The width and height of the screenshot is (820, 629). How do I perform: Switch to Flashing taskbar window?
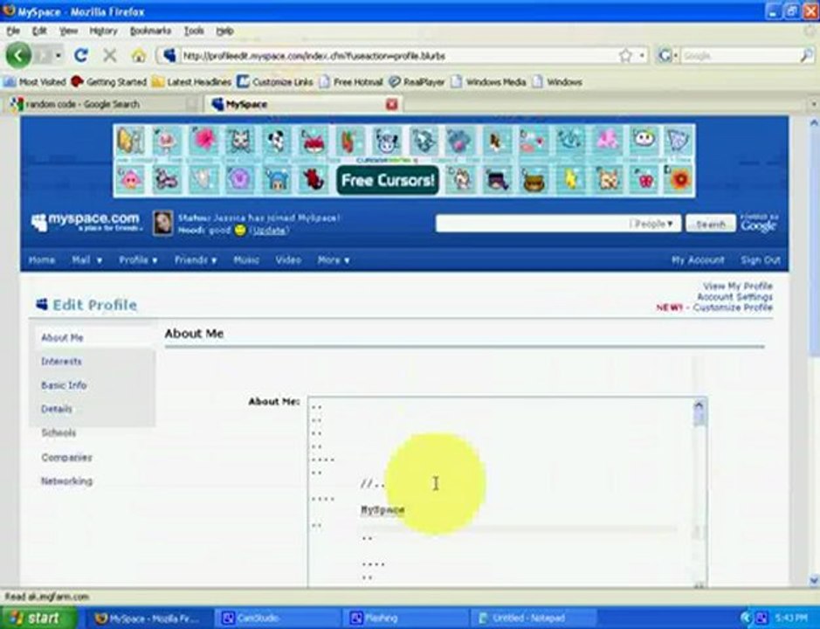(x=406, y=618)
